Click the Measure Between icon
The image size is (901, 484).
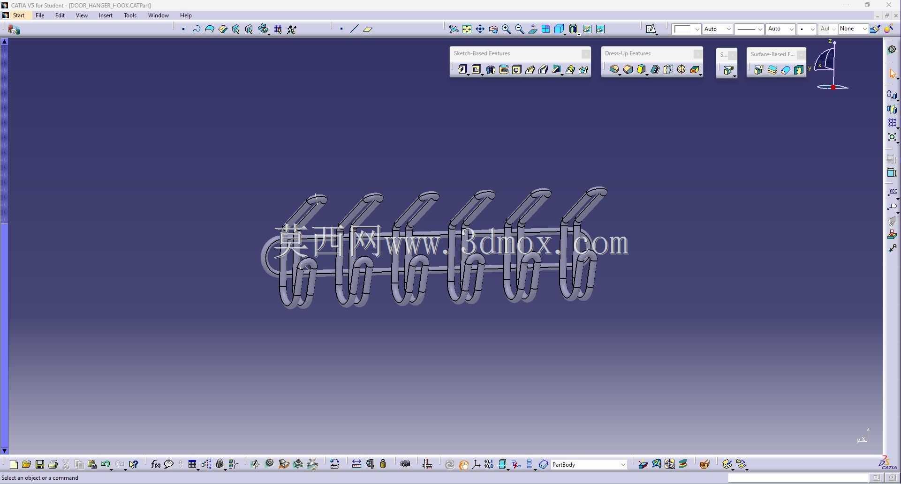(356, 464)
